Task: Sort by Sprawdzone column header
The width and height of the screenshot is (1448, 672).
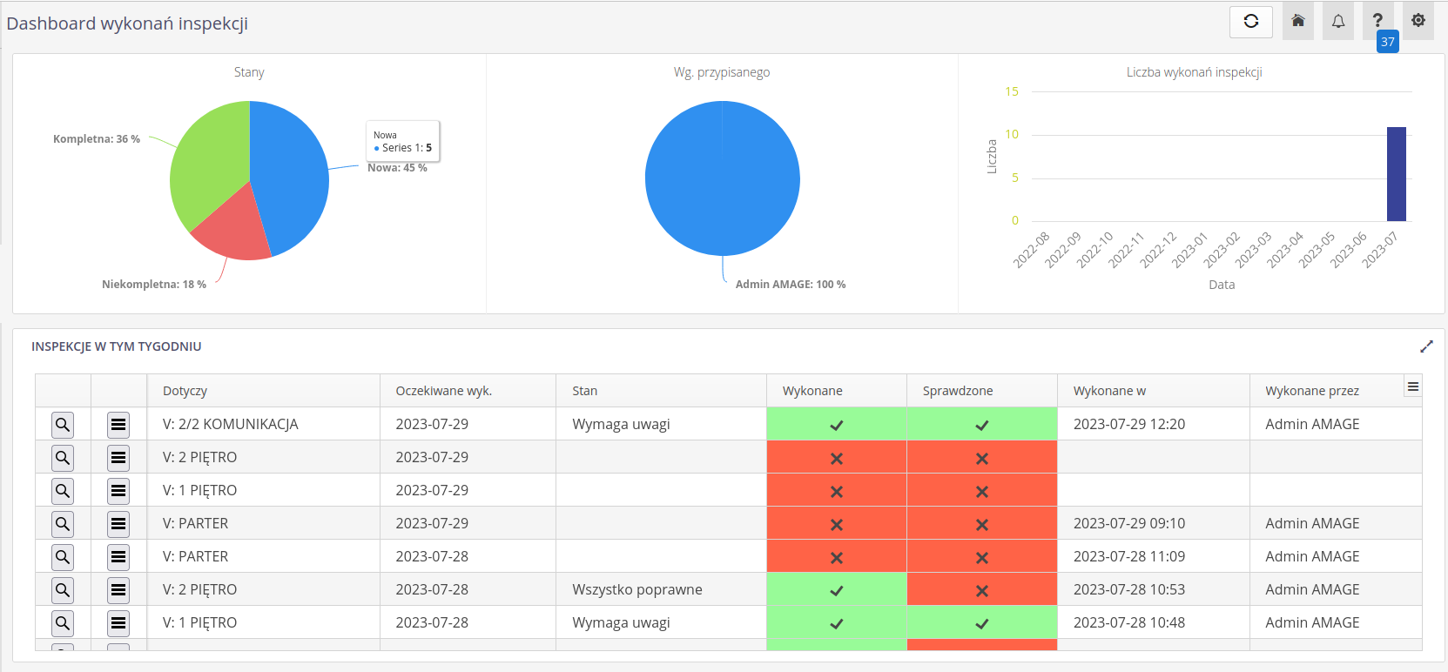Action: [982, 391]
